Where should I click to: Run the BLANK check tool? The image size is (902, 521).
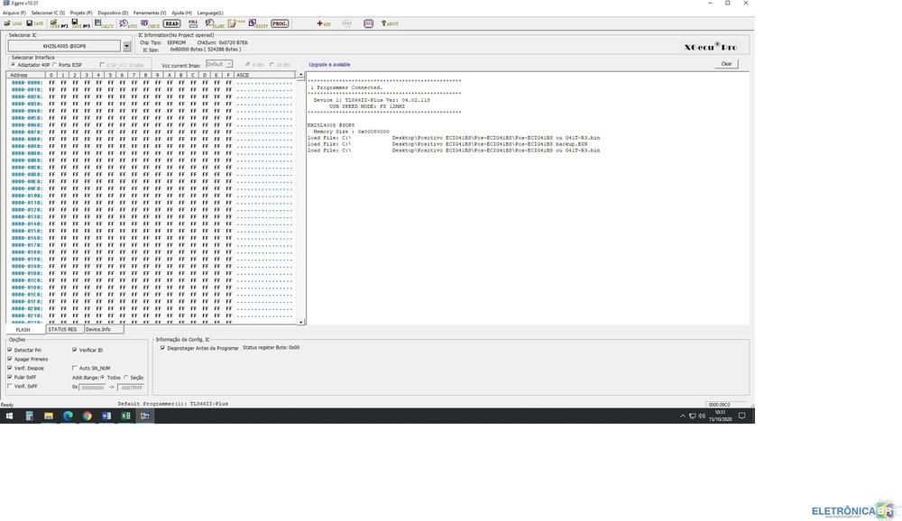tap(215, 23)
